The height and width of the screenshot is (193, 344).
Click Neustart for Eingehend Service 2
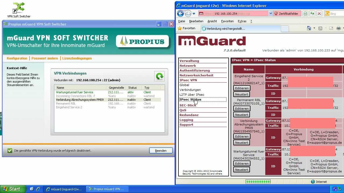[242, 94]
